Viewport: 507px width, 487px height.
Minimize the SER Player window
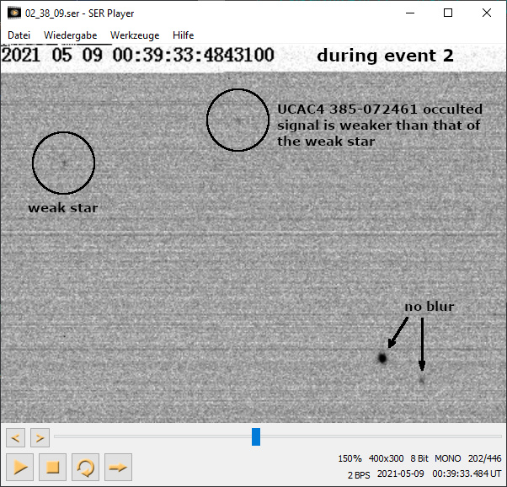pyautogui.click(x=409, y=13)
